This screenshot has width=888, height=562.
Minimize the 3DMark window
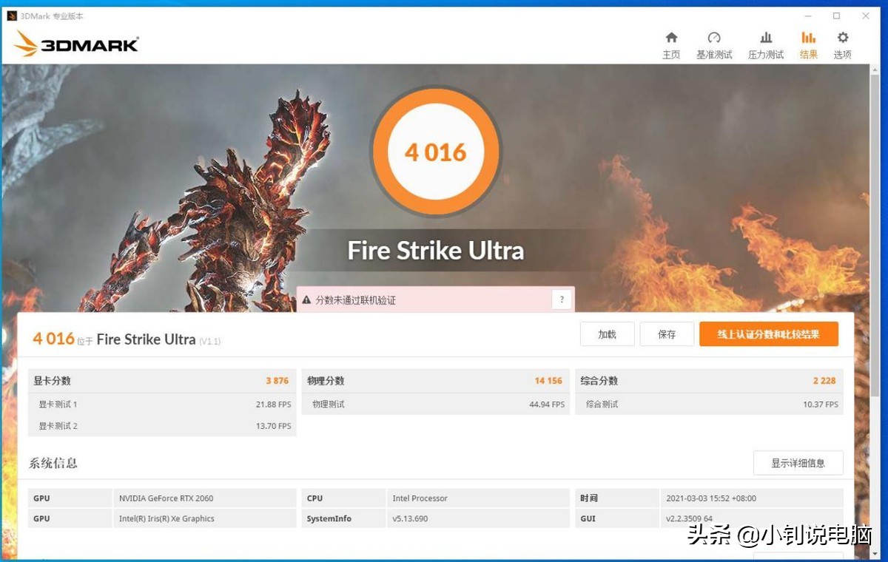point(808,16)
